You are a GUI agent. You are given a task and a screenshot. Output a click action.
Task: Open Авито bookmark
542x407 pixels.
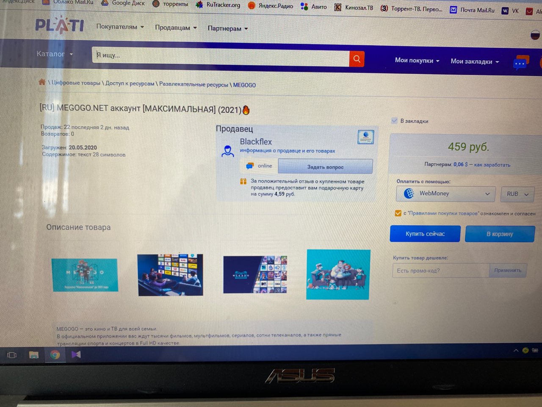[314, 7]
